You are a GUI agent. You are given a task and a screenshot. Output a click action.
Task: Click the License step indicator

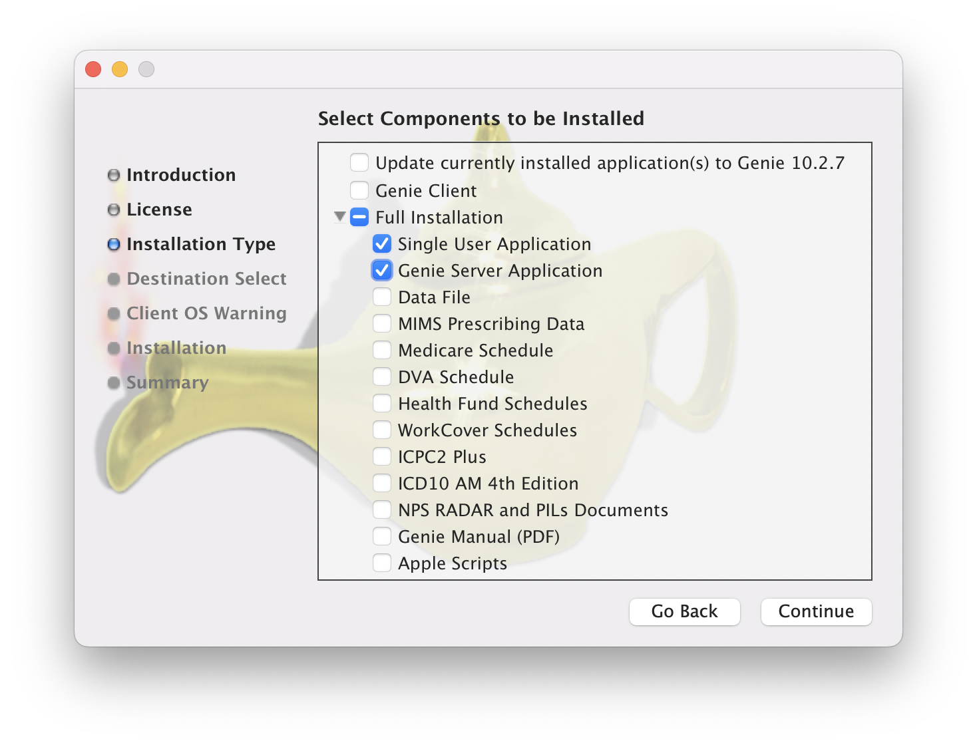(160, 209)
